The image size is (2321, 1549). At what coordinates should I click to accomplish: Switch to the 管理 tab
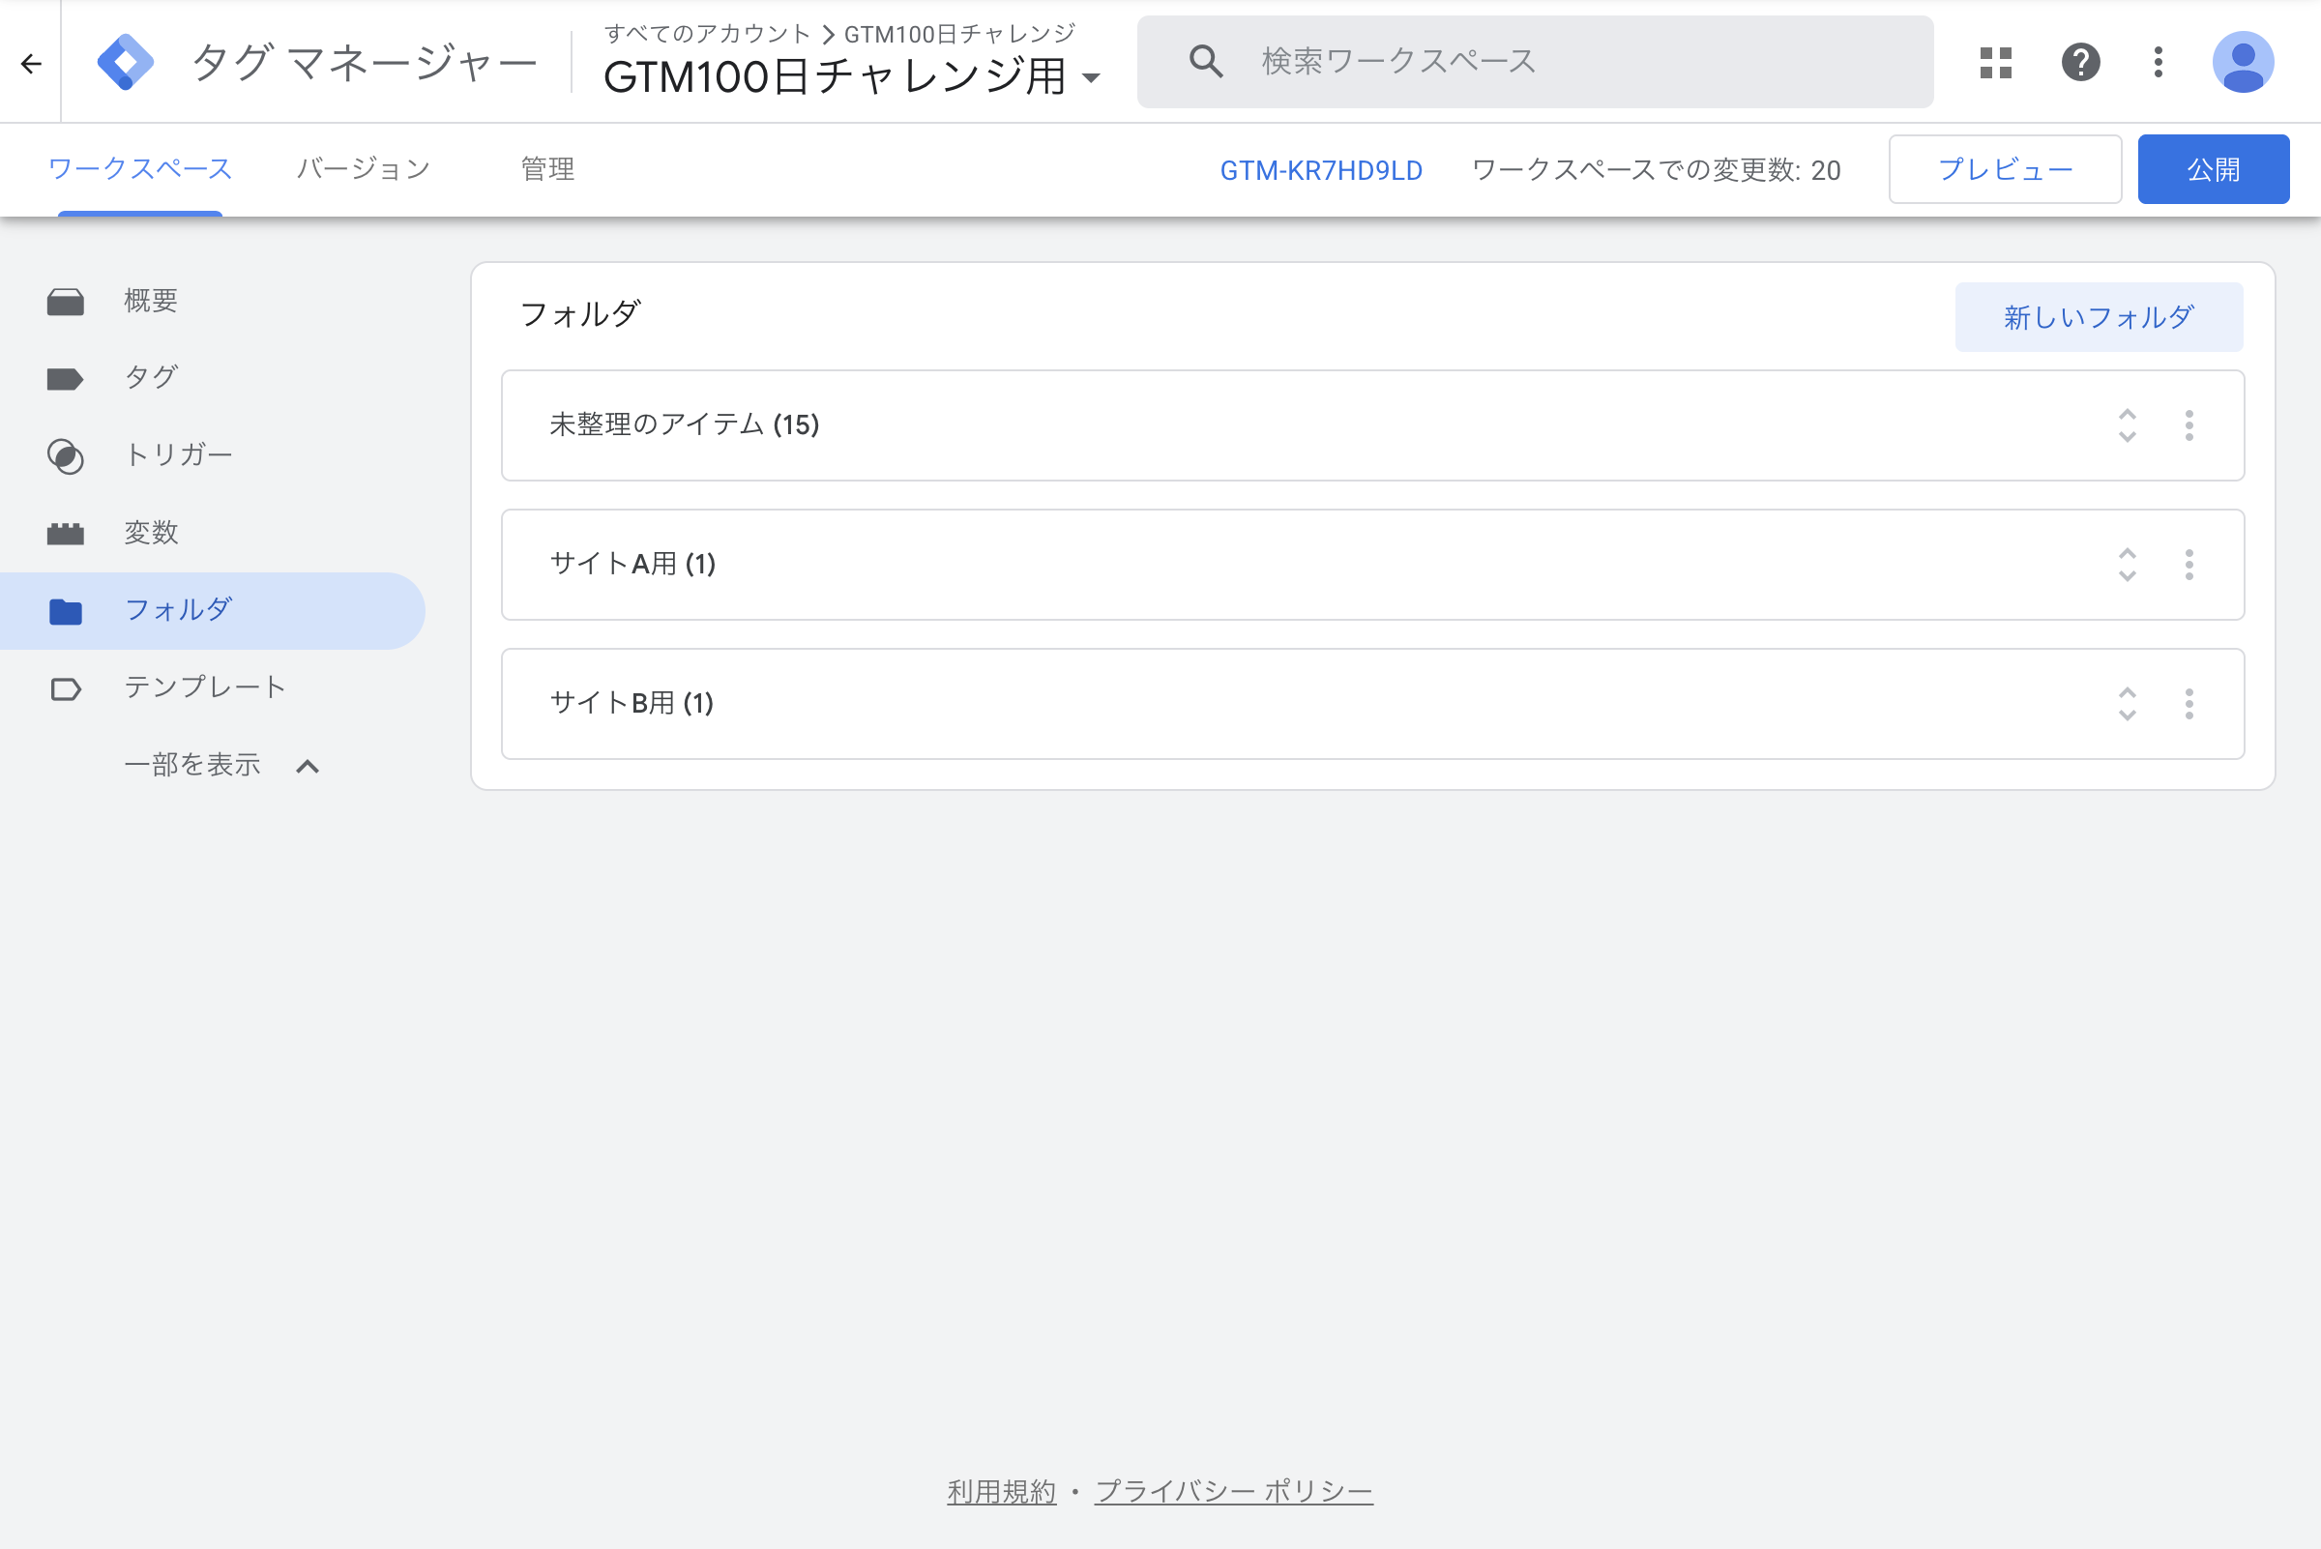pos(547,169)
